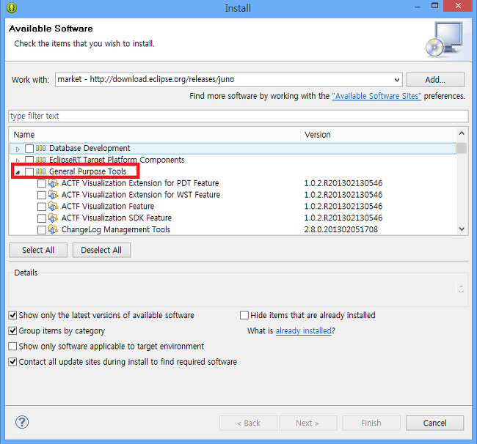The height and width of the screenshot is (444, 477).
Task: Maximize the Install dialog window
Action: click(435, 6)
